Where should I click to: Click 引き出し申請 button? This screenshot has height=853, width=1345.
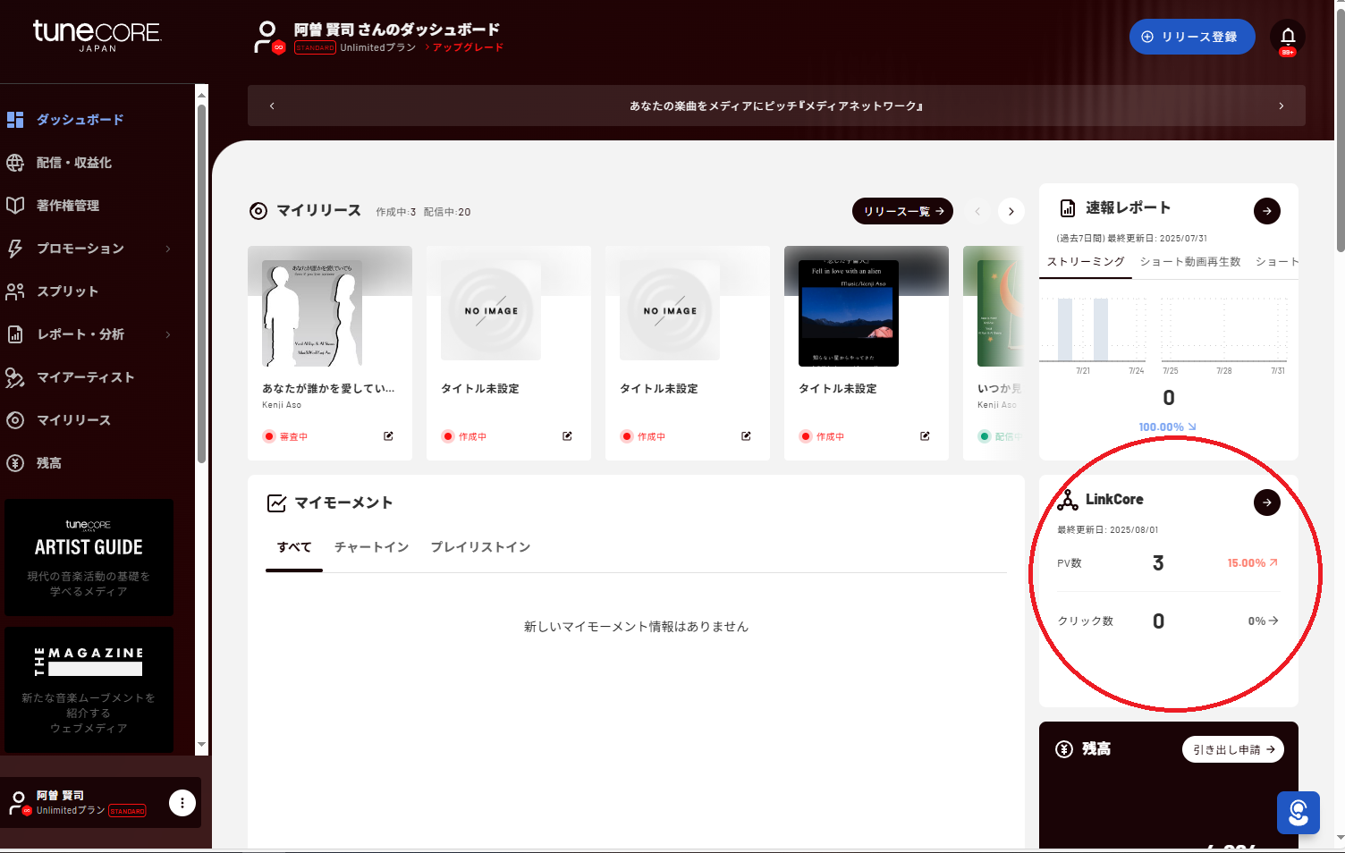pos(1232,749)
